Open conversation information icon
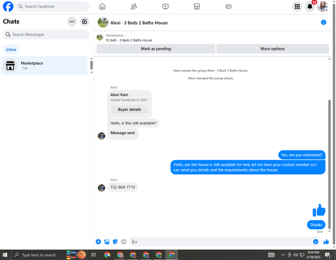The height and width of the screenshot is (260, 336). point(323,22)
